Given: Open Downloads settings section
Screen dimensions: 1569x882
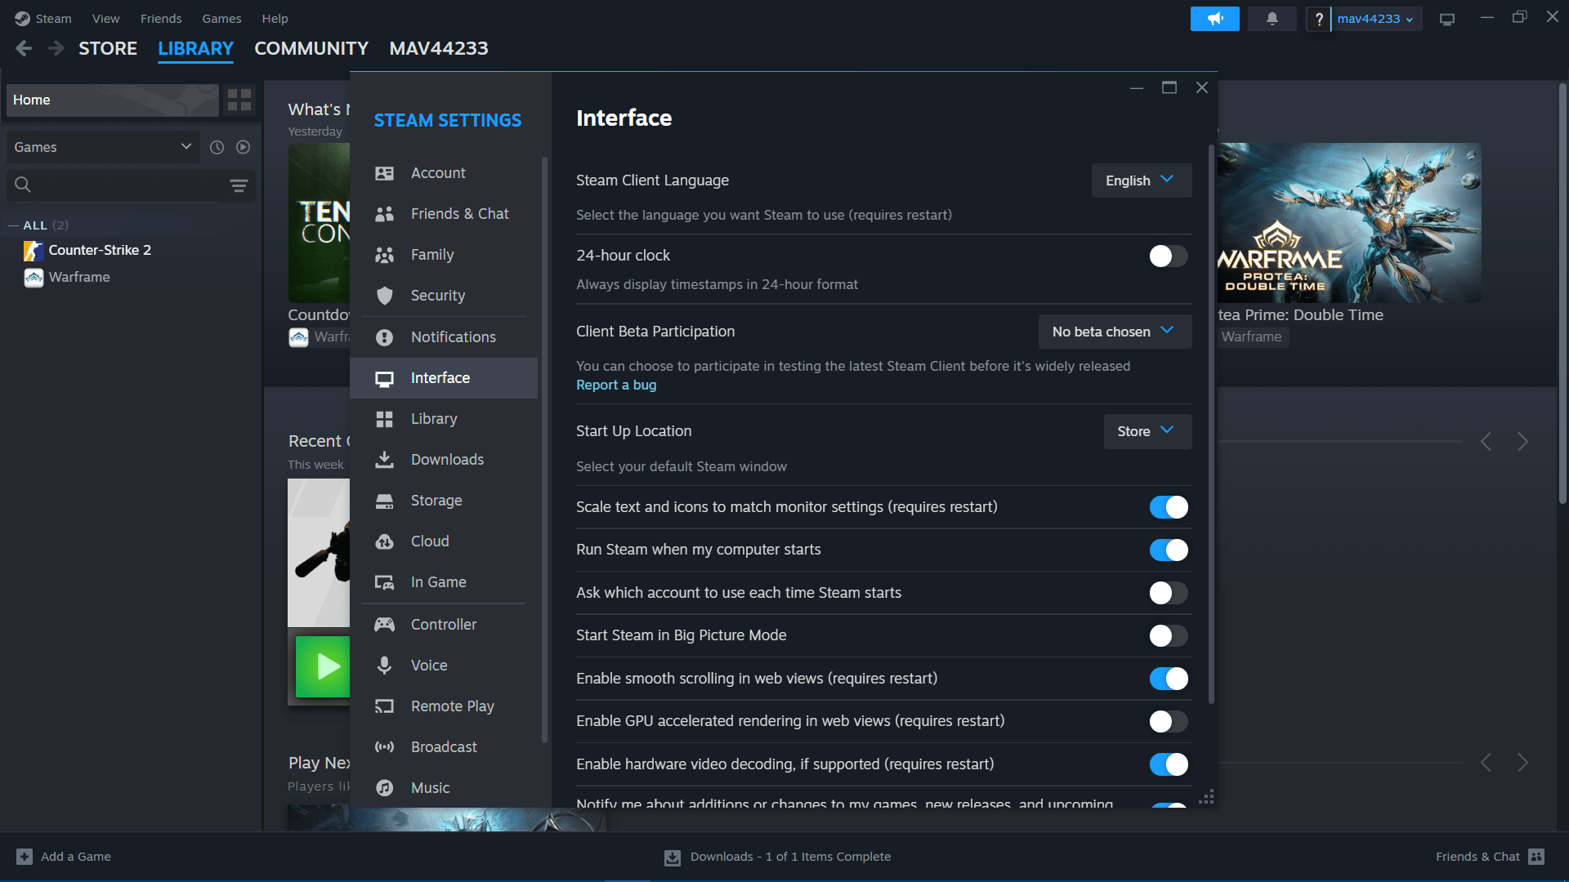Looking at the screenshot, I should pos(444,460).
